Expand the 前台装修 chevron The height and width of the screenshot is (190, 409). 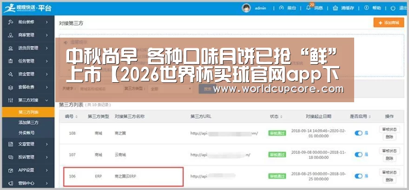click(x=46, y=22)
